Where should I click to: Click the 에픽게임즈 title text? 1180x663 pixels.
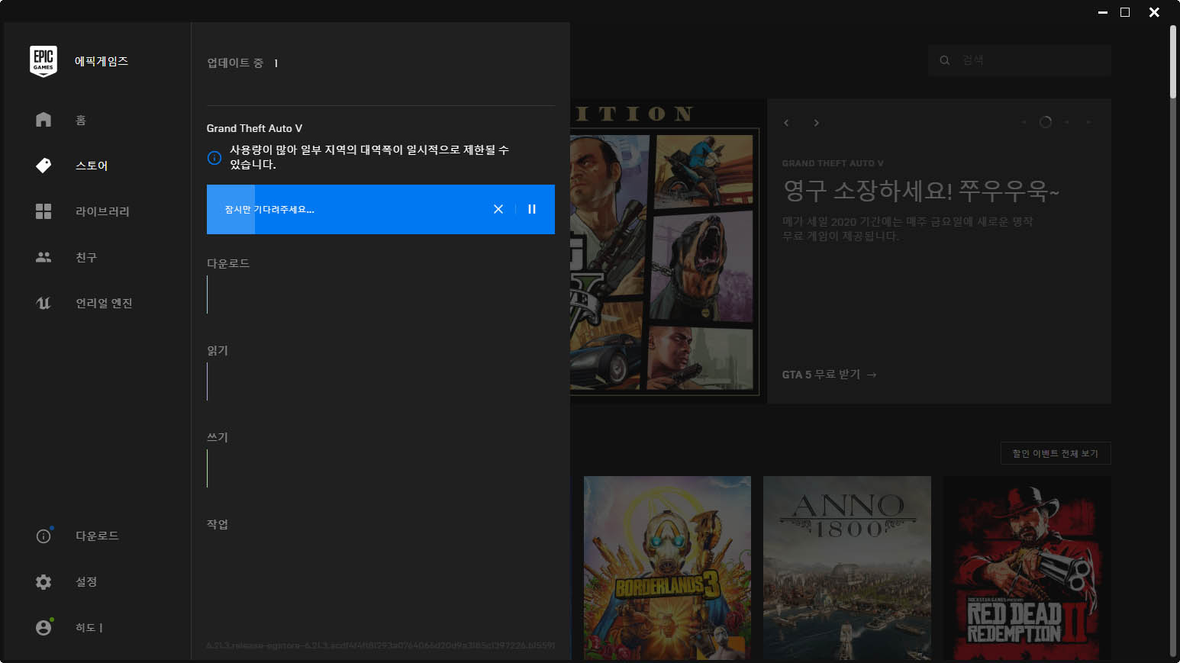(x=102, y=61)
